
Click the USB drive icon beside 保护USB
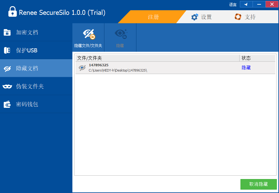[7, 50]
